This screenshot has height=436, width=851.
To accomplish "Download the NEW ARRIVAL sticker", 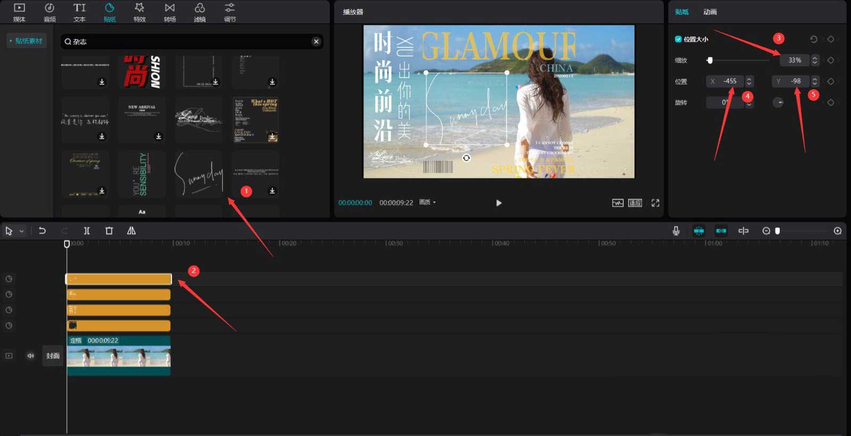I will coord(158,136).
